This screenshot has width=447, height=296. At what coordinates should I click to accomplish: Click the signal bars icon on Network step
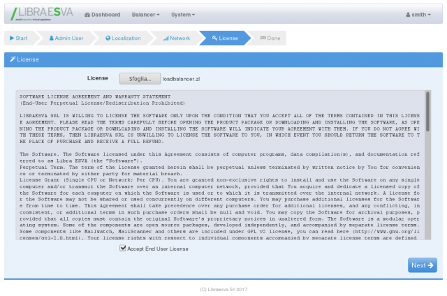click(x=166, y=38)
